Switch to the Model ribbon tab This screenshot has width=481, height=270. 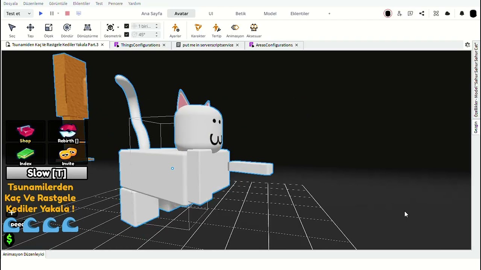[x=270, y=13]
